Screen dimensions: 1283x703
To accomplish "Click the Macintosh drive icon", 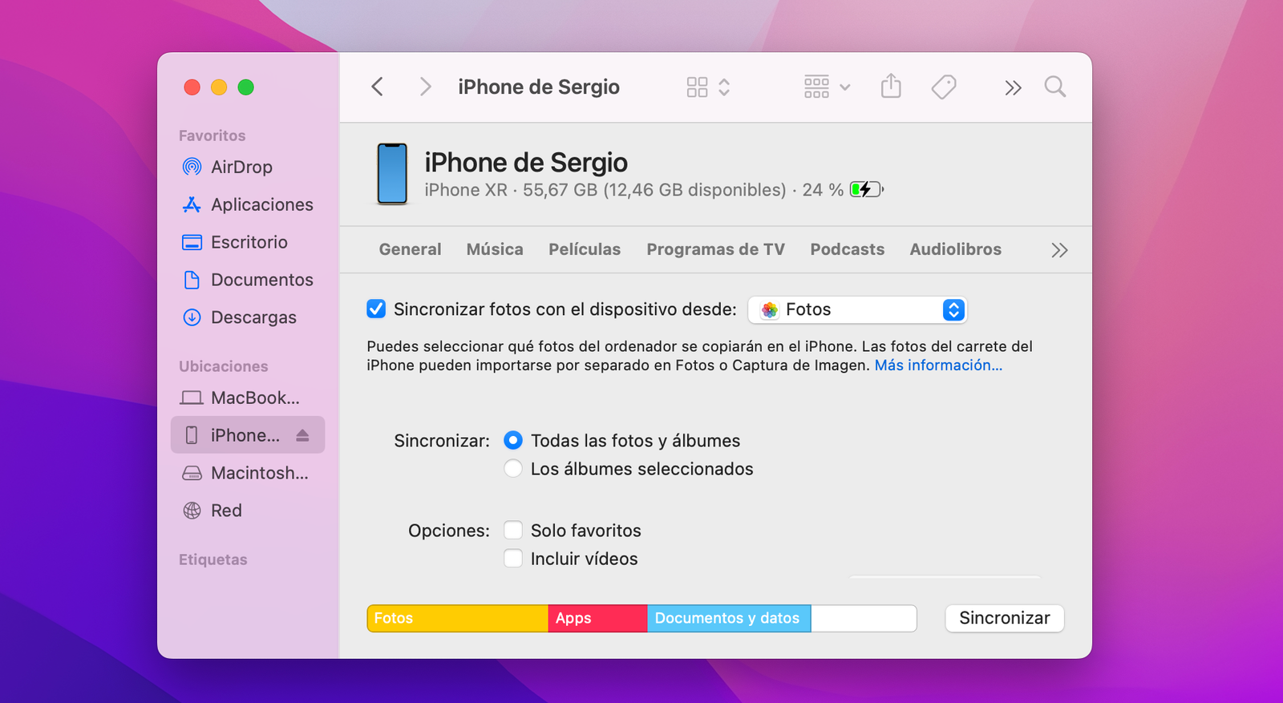I will click(x=192, y=473).
